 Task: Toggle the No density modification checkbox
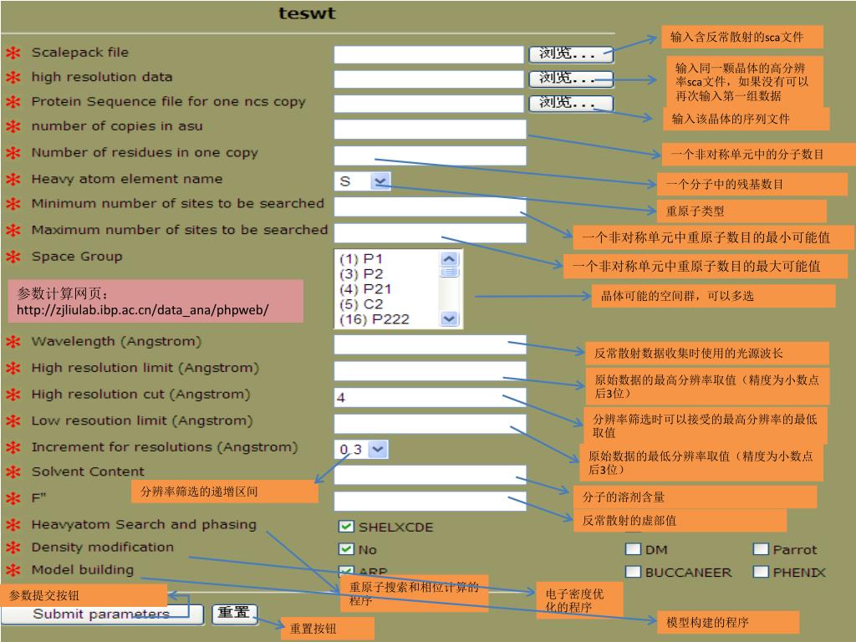point(346,549)
